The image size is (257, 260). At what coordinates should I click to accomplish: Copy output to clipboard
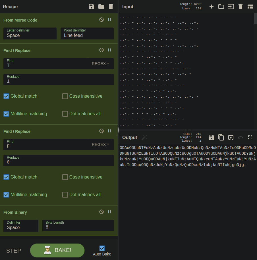(x=221, y=137)
